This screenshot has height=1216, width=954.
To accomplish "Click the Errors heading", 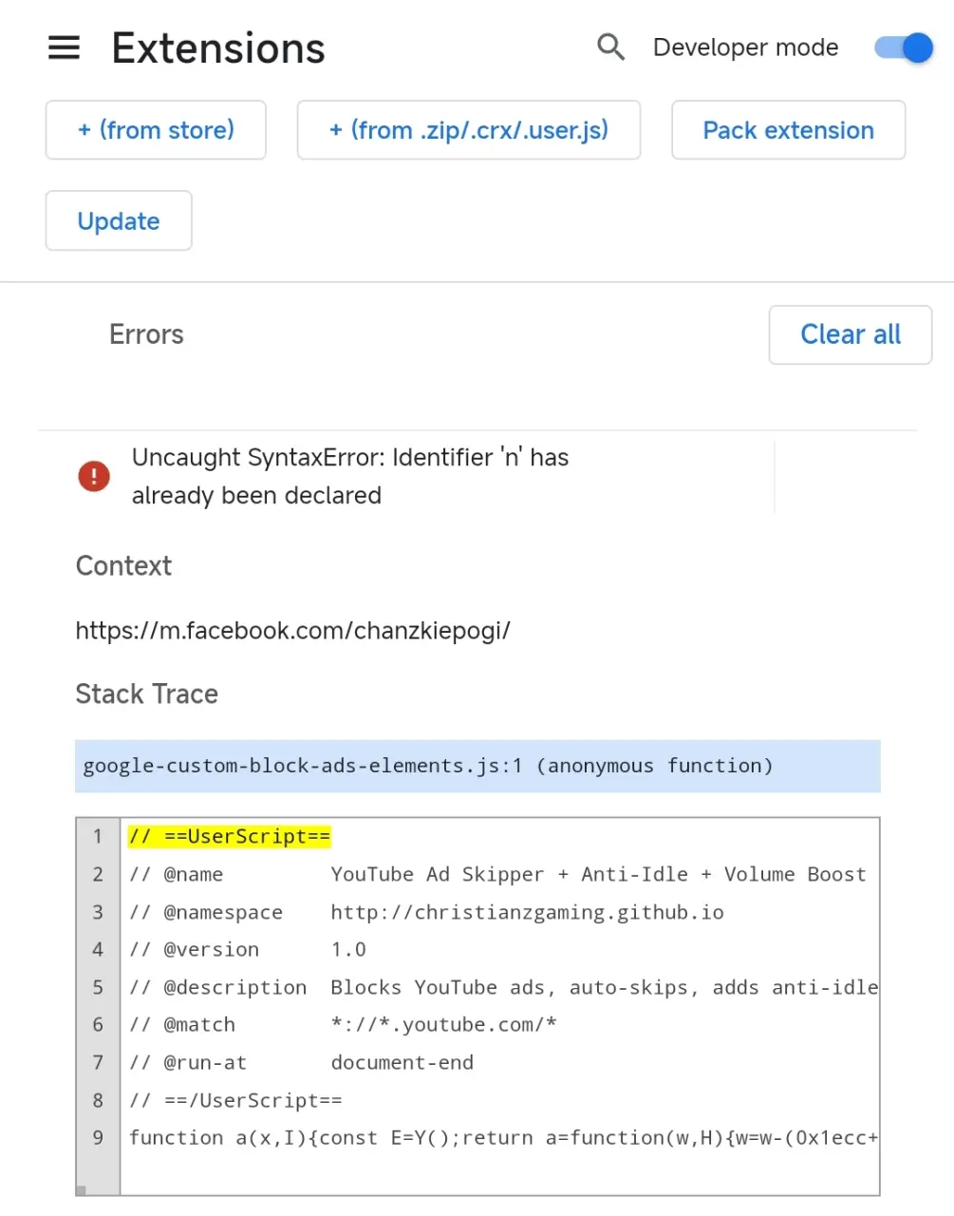I will (x=146, y=334).
